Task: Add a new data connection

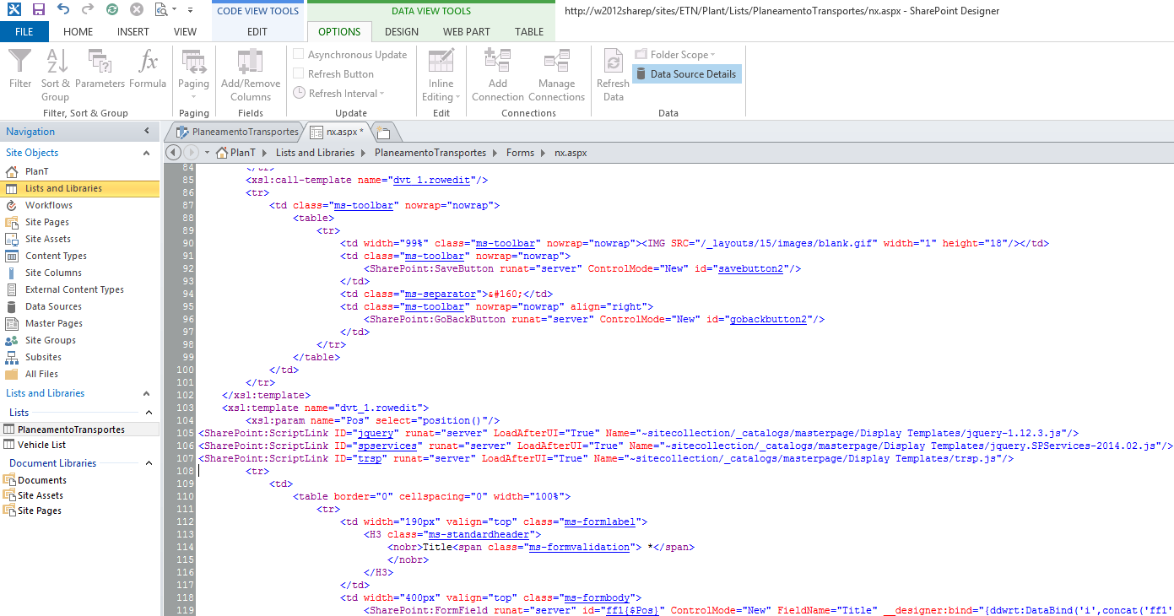Action: click(497, 73)
